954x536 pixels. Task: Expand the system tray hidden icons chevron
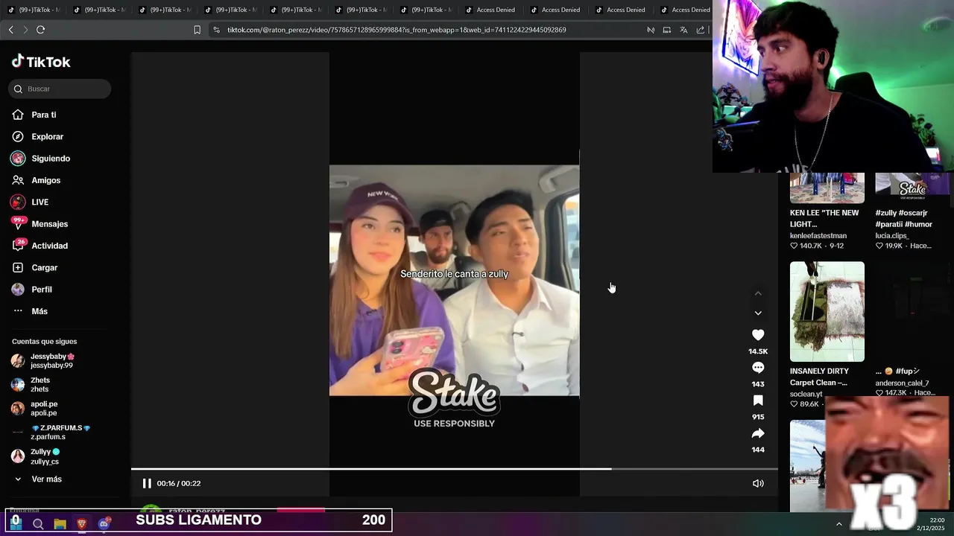tap(838, 524)
